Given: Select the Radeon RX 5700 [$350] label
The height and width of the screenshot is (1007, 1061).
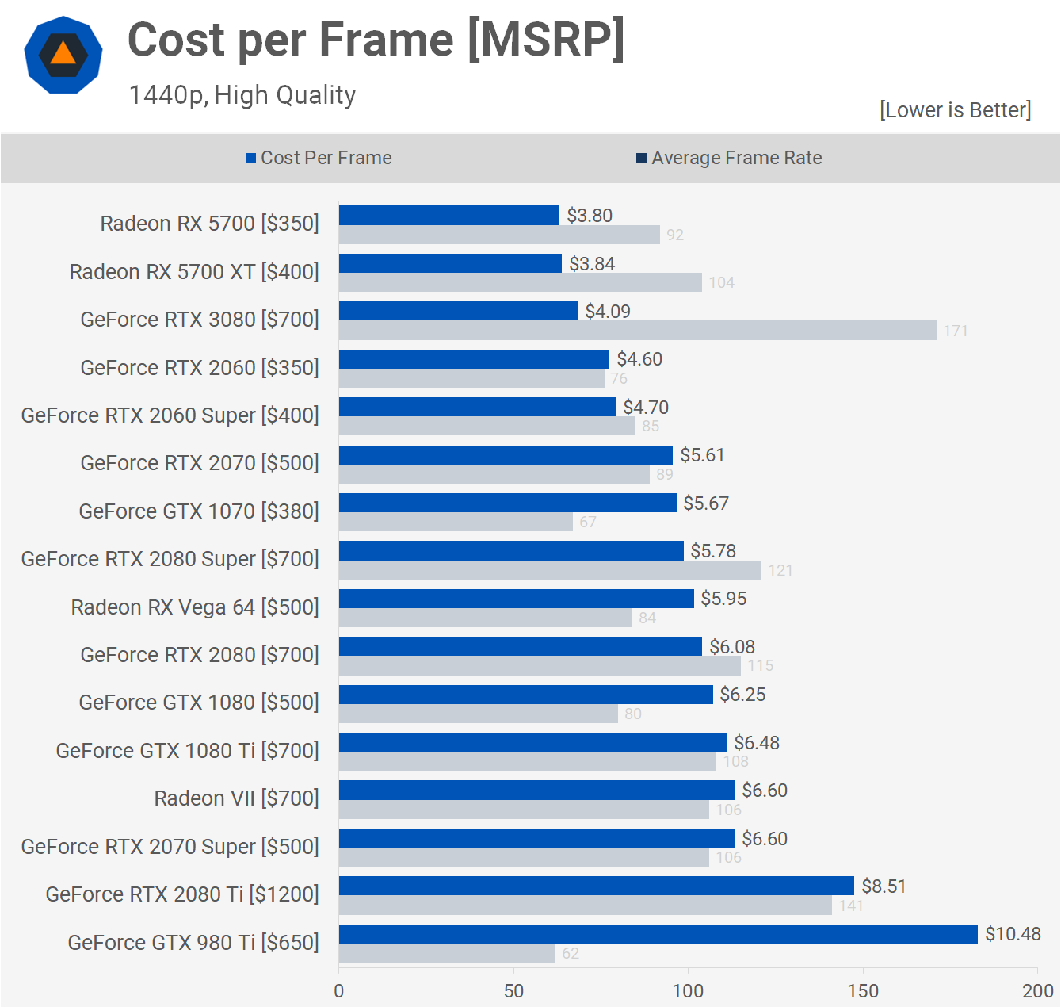Looking at the screenshot, I should coord(210,224).
